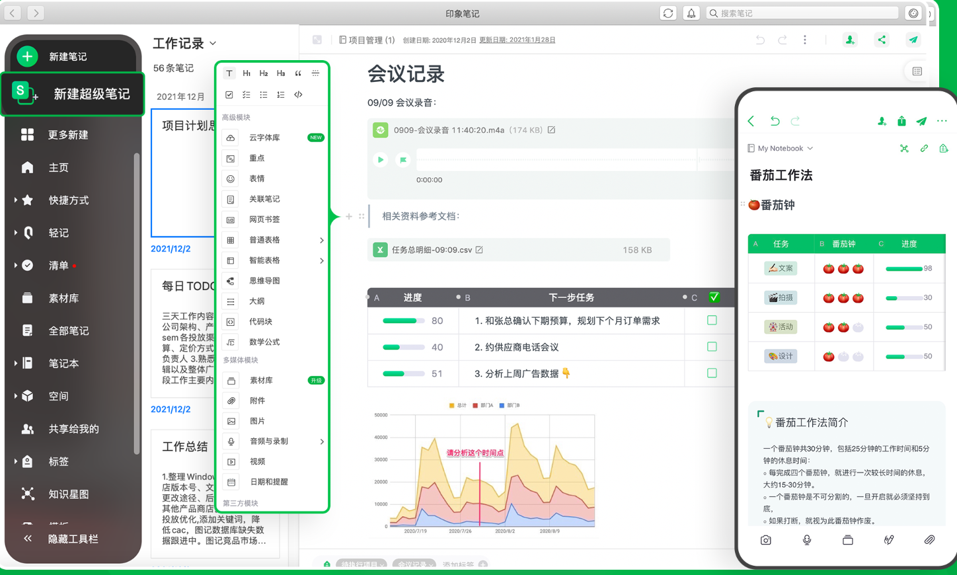Expand the 标签 sidebar section
Image resolution: width=957 pixels, height=575 pixels.
15,461
